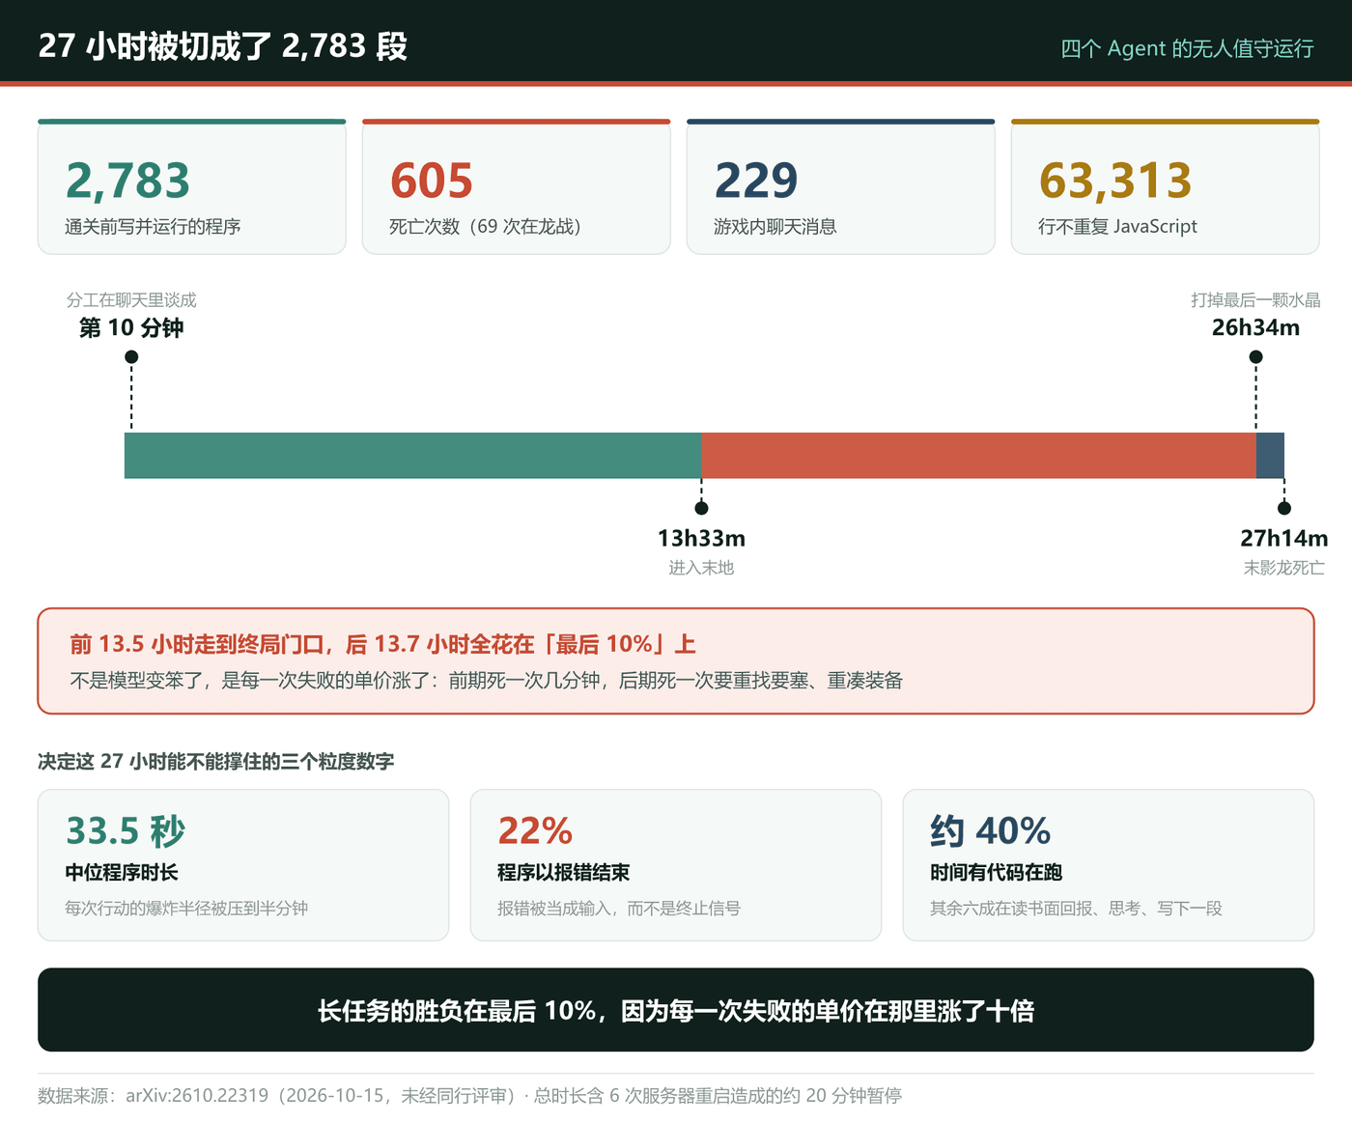1352x1122 pixels.
Task: Click the dark blue end segment of timeline bar
Action: (x=1270, y=456)
